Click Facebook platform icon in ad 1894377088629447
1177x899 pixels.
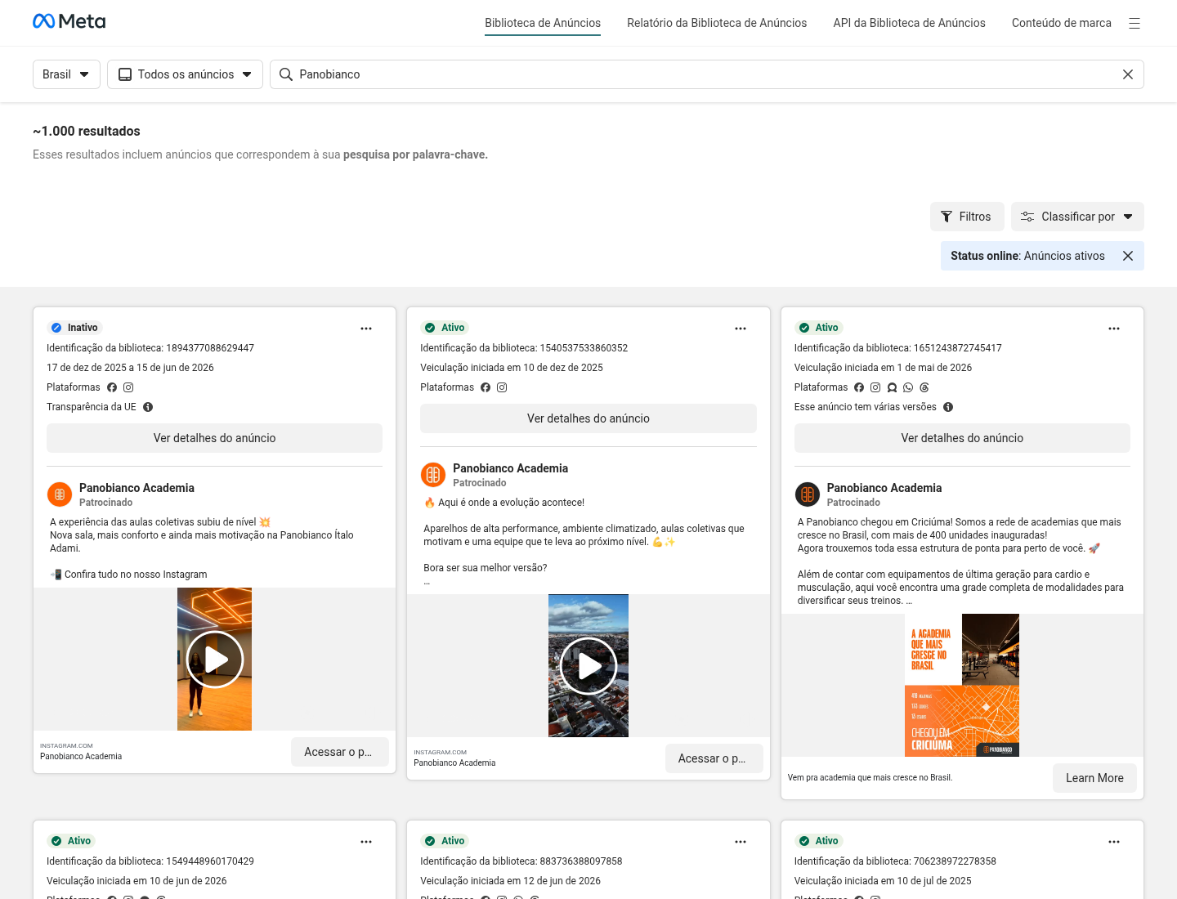tap(112, 387)
